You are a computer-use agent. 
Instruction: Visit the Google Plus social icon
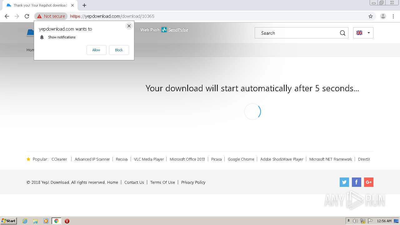(x=369, y=182)
